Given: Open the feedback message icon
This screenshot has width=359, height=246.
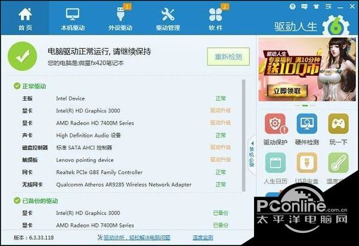Looking at the screenshot, I should click(x=304, y=7).
